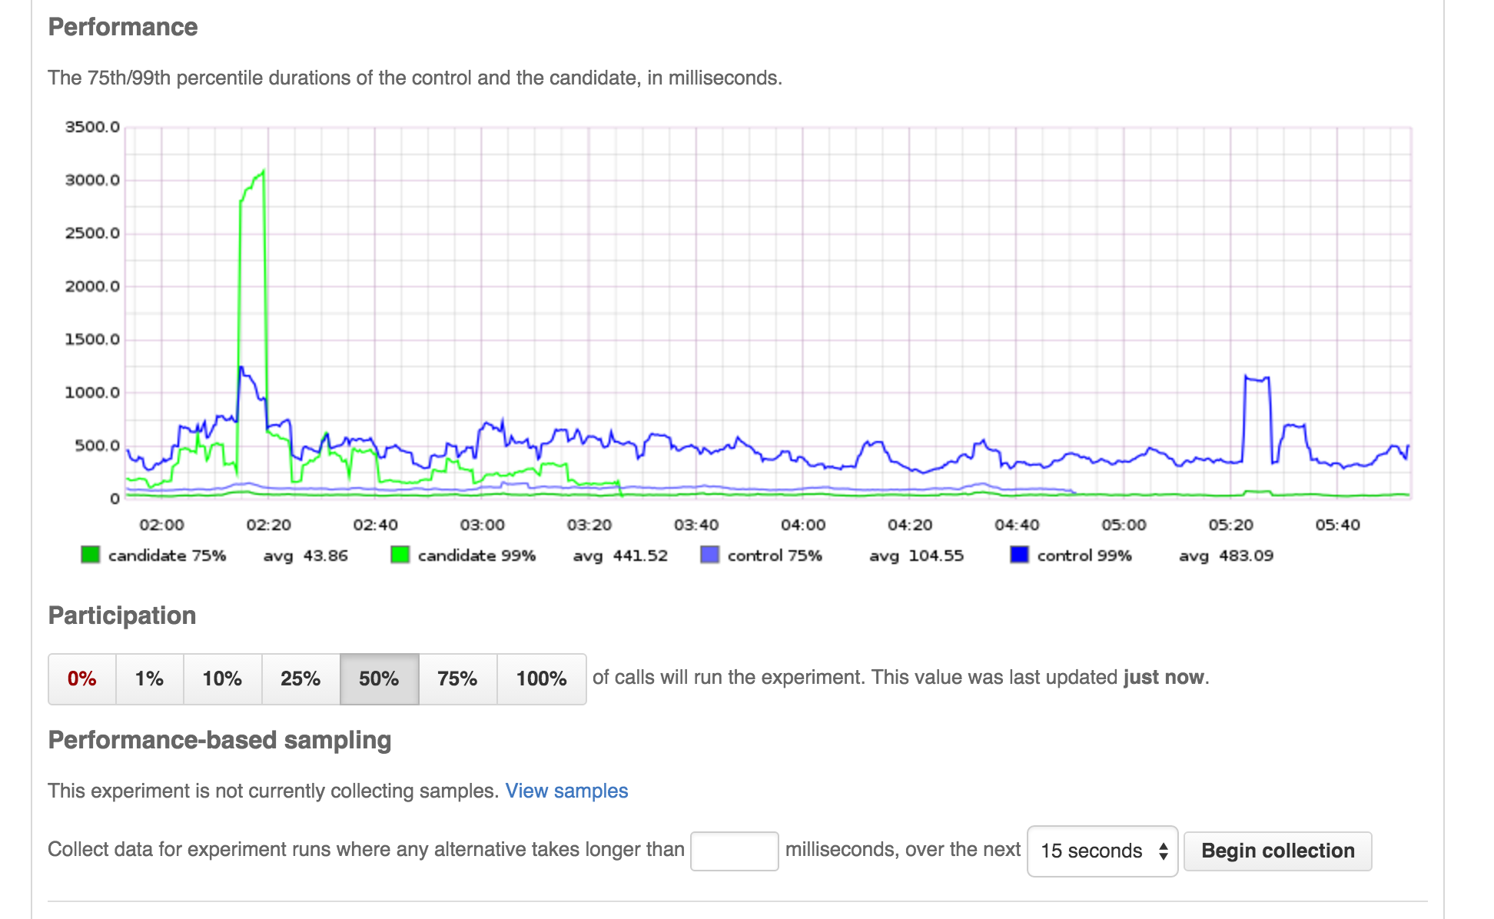The image size is (1494, 919).
Task: Raise participation to 75%
Action: (458, 678)
